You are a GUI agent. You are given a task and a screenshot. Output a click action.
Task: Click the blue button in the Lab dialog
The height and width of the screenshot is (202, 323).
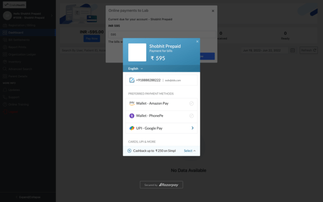tap(207, 56)
